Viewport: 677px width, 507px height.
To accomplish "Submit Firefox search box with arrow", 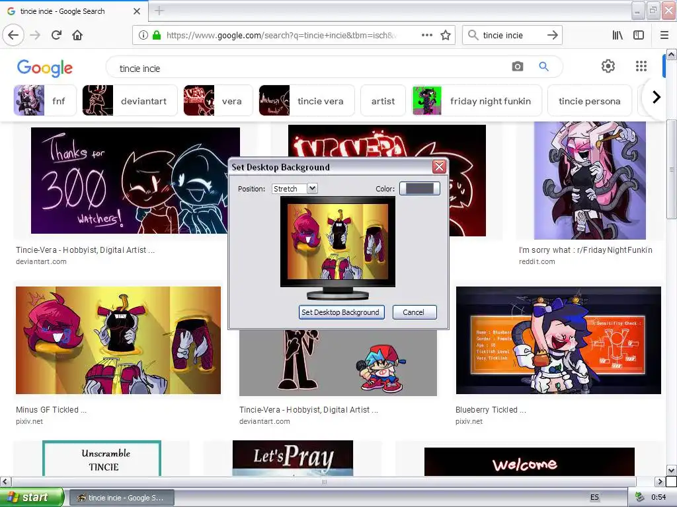I will pos(552,35).
